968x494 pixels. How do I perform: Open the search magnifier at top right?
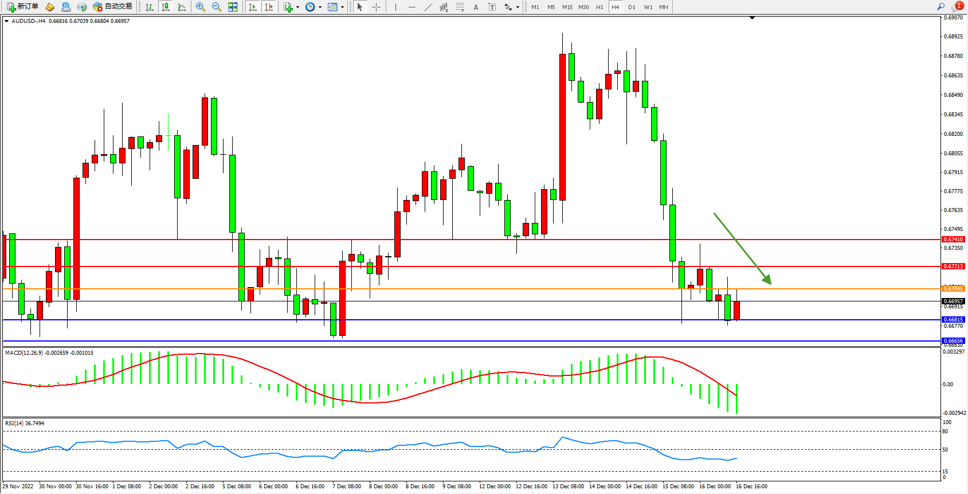(x=940, y=7)
